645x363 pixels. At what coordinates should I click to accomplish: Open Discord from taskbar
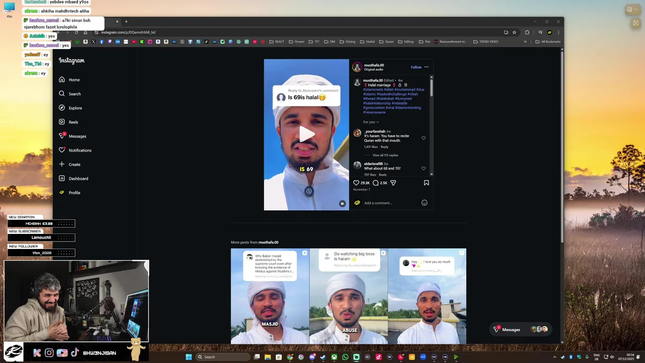point(312,357)
